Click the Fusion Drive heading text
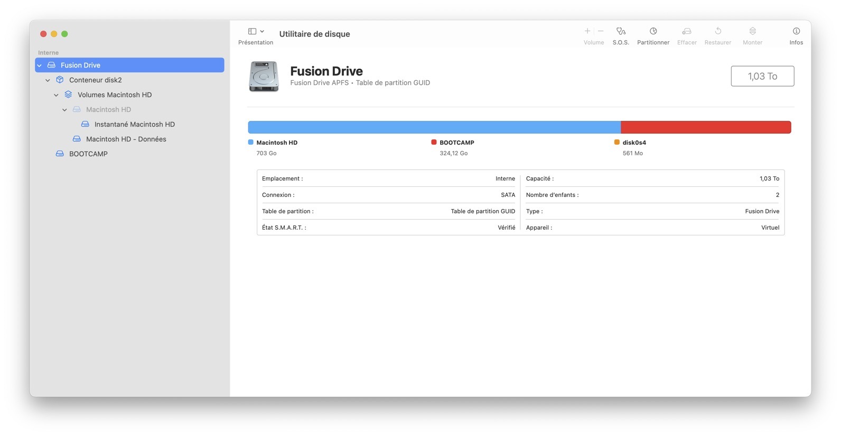 pos(326,71)
